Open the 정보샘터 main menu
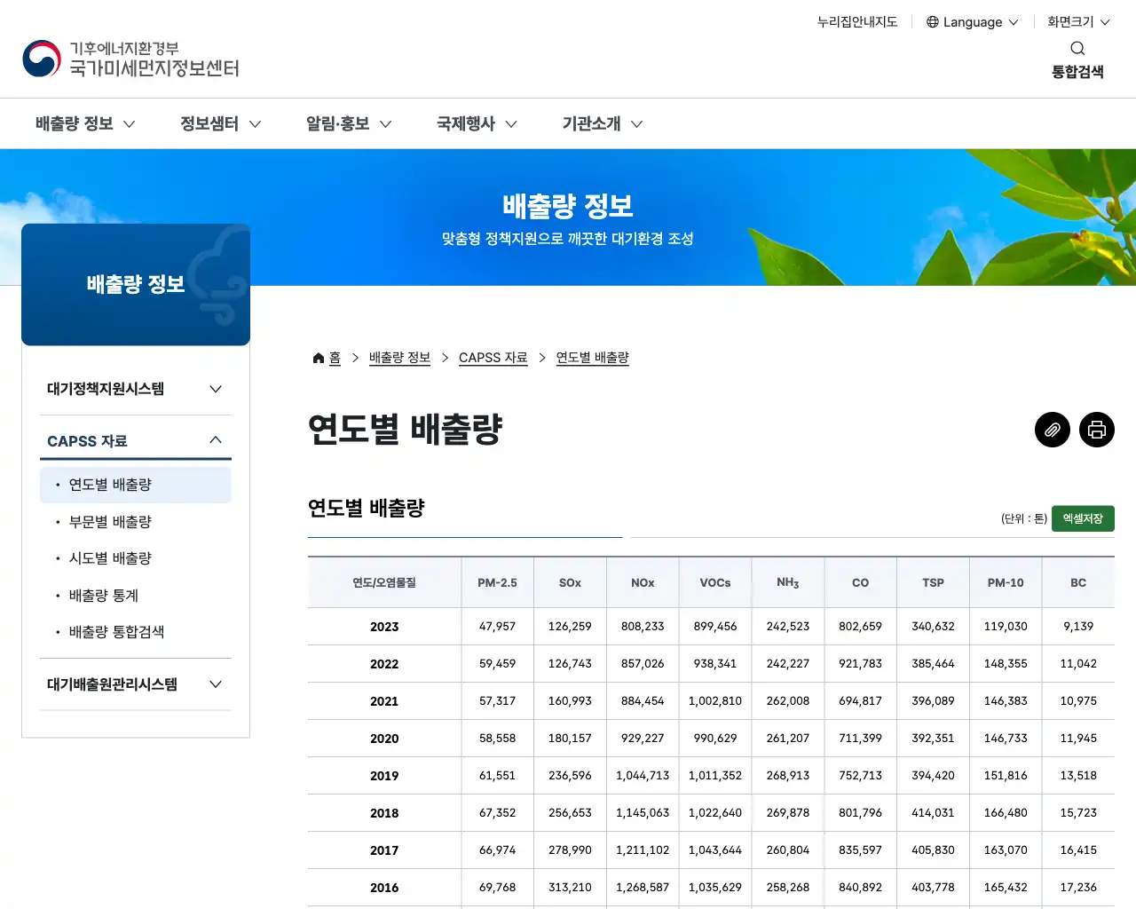The image size is (1136, 909). [x=221, y=123]
